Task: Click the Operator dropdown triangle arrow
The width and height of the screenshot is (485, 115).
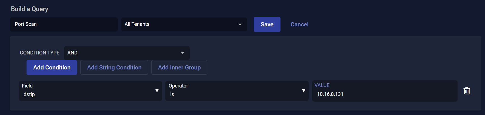Action: (x=303, y=91)
